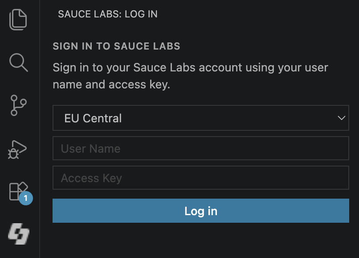Screen dimensions: 359x258
Task: Click the 'EU Central' text label
Action: click(x=93, y=118)
